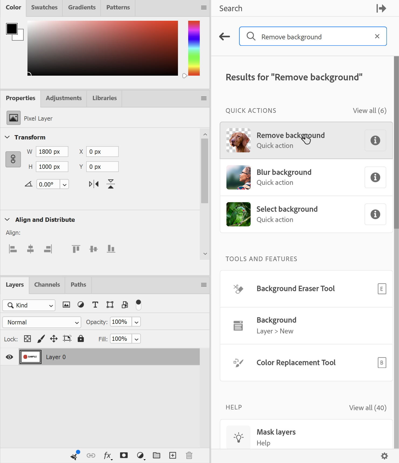
Task: Create a new group folder
Action: (156, 455)
